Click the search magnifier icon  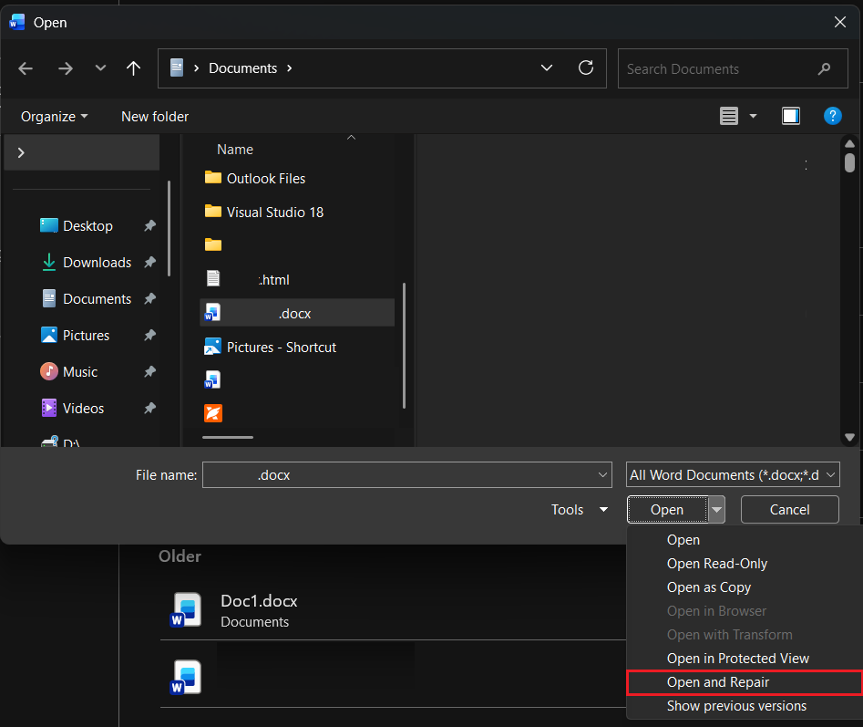coord(824,68)
